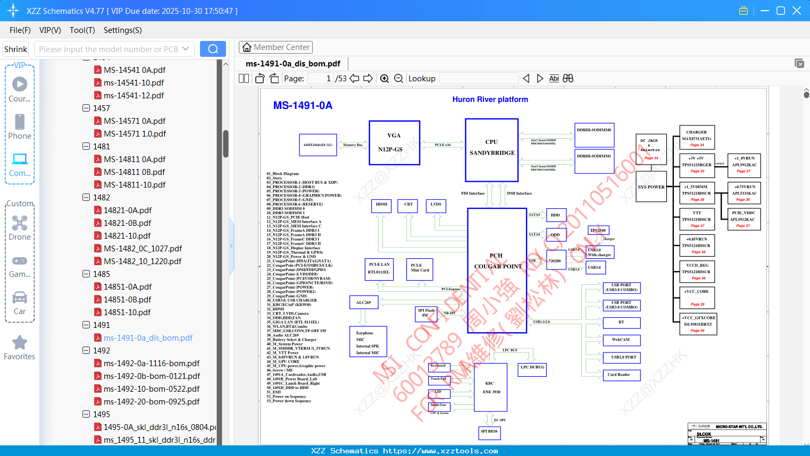810x456 pixels.
Task: Zoom out of the schematic
Action: click(398, 78)
